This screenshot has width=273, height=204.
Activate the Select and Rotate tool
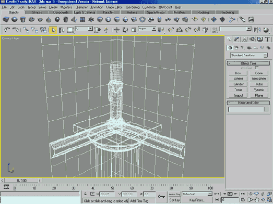(125, 30)
